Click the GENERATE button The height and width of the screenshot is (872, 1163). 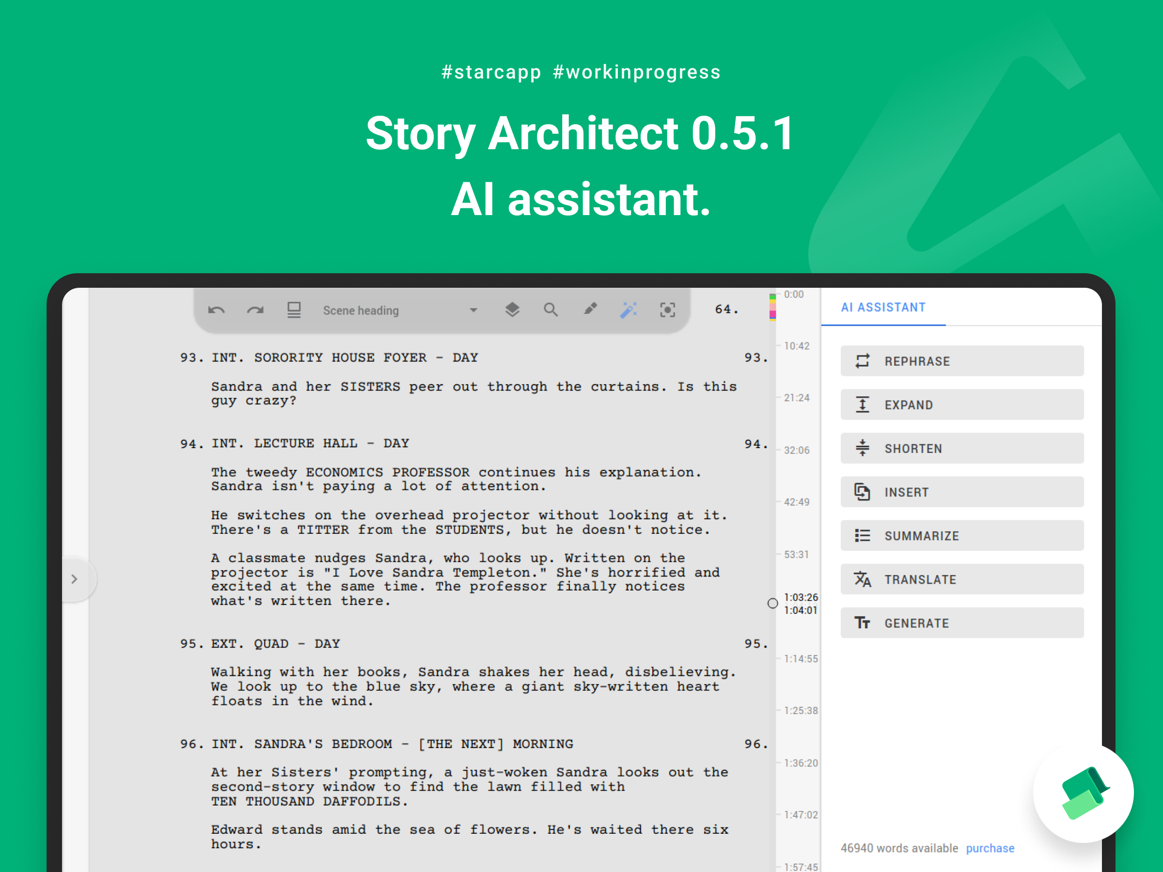coord(962,623)
